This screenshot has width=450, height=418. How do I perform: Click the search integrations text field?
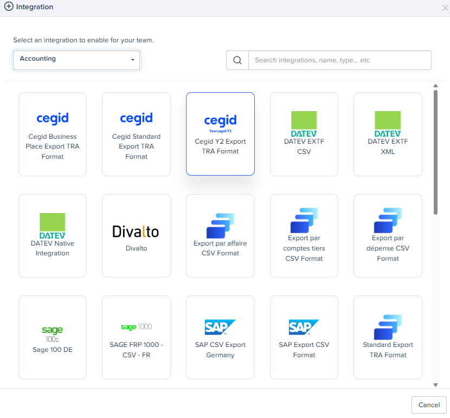[340, 60]
